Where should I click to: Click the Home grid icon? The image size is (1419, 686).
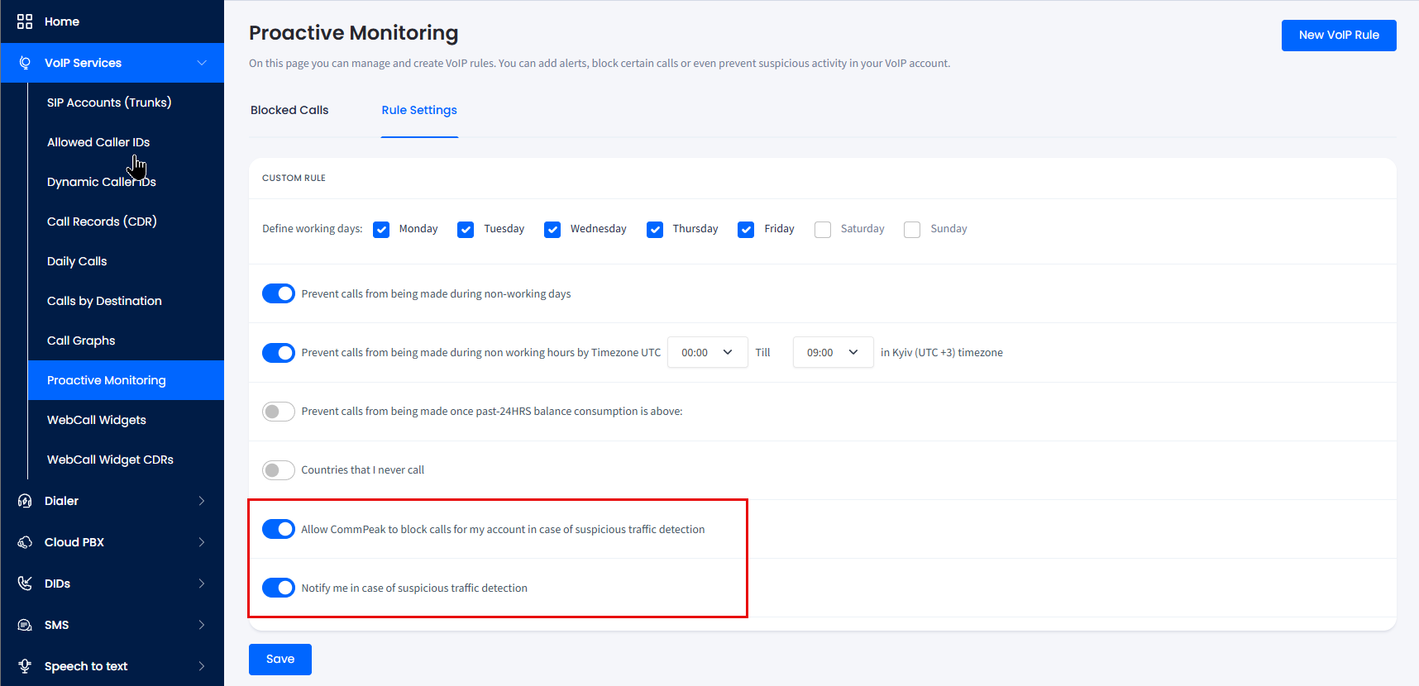(x=25, y=21)
